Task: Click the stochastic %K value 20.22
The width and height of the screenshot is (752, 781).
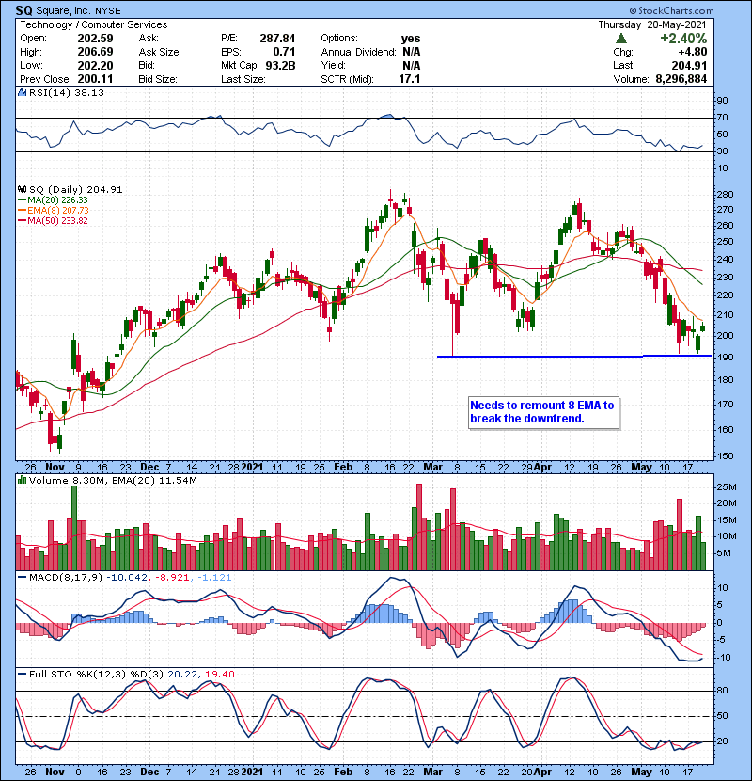Action: (x=182, y=675)
